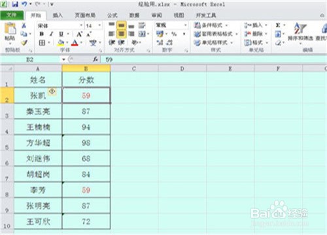Screen dimensions: 327x235
Task: Click the text orientation icon
Action: pos(135,42)
